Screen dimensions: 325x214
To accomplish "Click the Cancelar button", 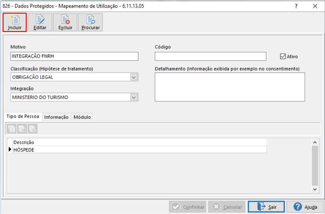I will [x=227, y=207].
